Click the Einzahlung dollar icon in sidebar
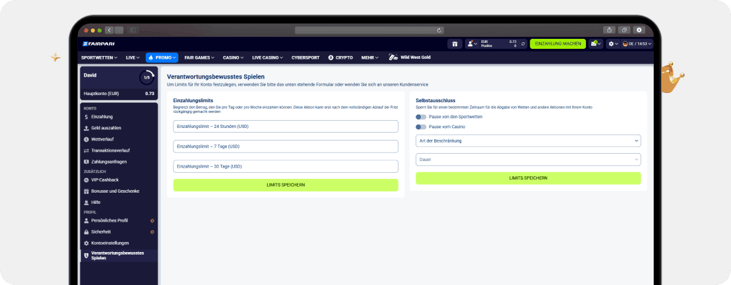This screenshot has width=731, height=285. click(86, 117)
